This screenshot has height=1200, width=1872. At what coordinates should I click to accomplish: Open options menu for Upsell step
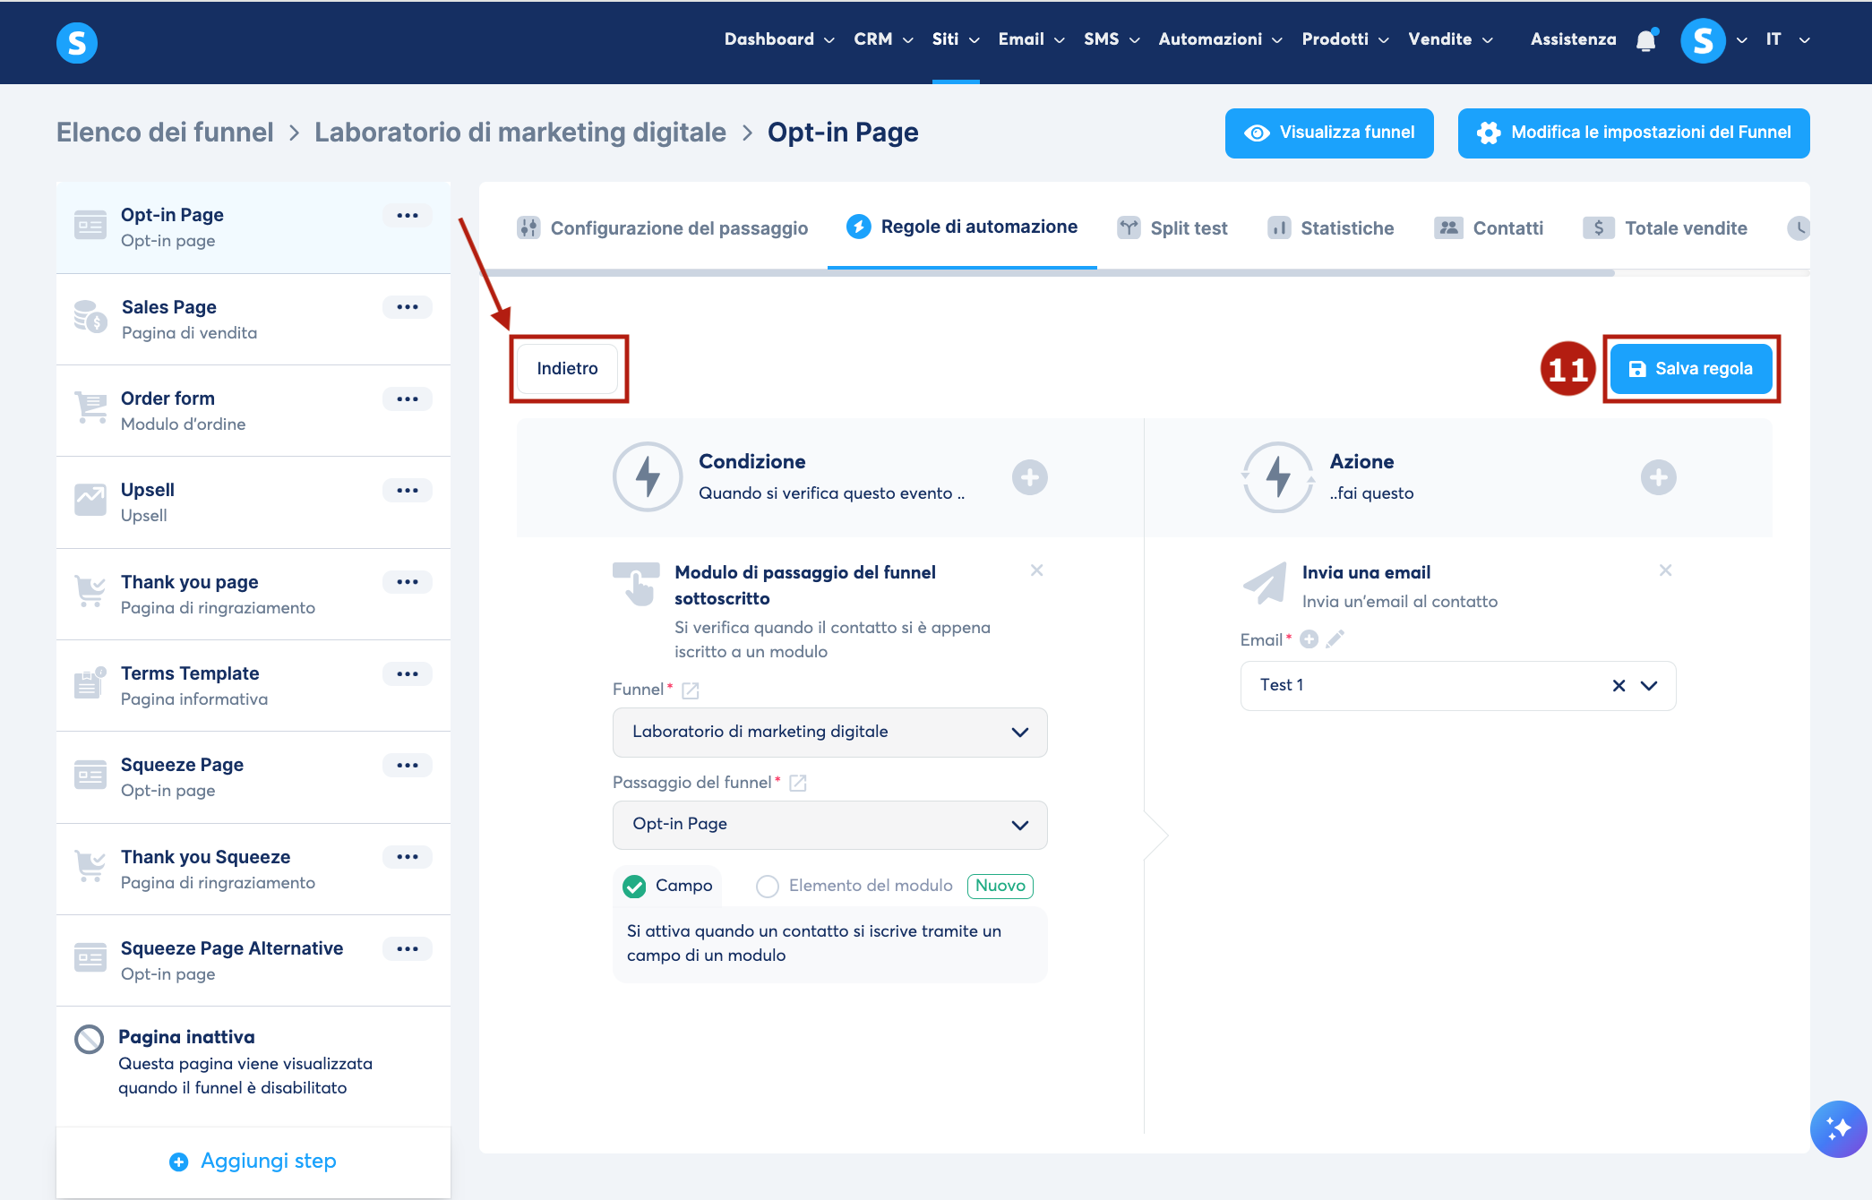click(x=408, y=491)
